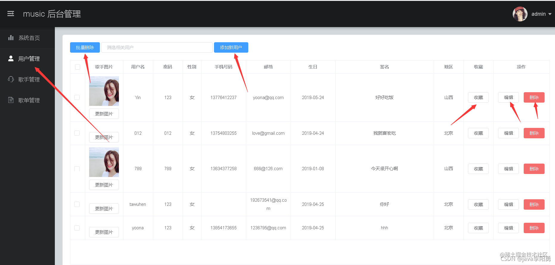Viewport: 555px width, 265px height.
Task: Click the username tawuhen
Action: [x=138, y=204]
